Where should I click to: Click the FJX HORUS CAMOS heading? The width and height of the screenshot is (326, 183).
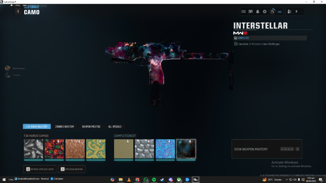(x=36, y=136)
